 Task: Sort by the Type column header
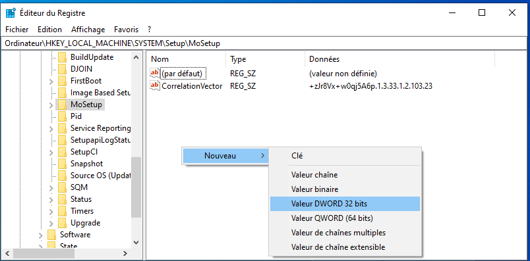pyautogui.click(x=266, y=59)
